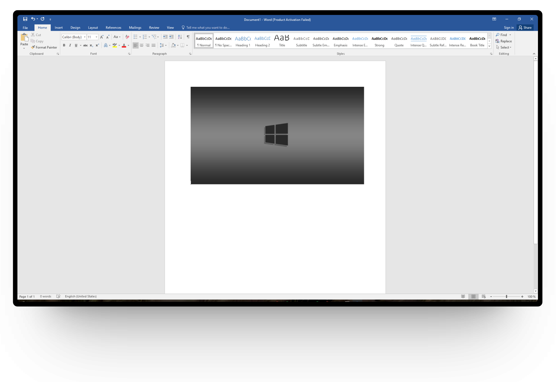Click the Save icon in title bar
Image resolution: width=556 pixels, height=382 pixels.
tap(25, 19)
